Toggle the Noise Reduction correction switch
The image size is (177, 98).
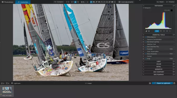(146, 54)
